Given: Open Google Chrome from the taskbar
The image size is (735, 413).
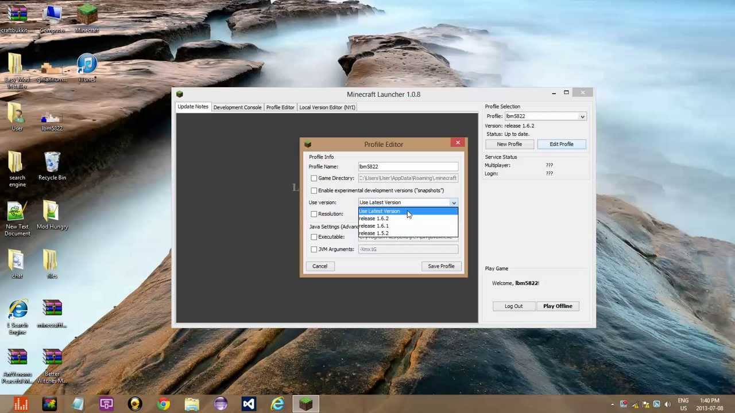Looking at the screenshot, I should click(164, 404).
